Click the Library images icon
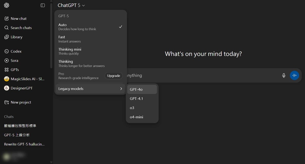This screenshot has height=164, width=305. [7, 37]
